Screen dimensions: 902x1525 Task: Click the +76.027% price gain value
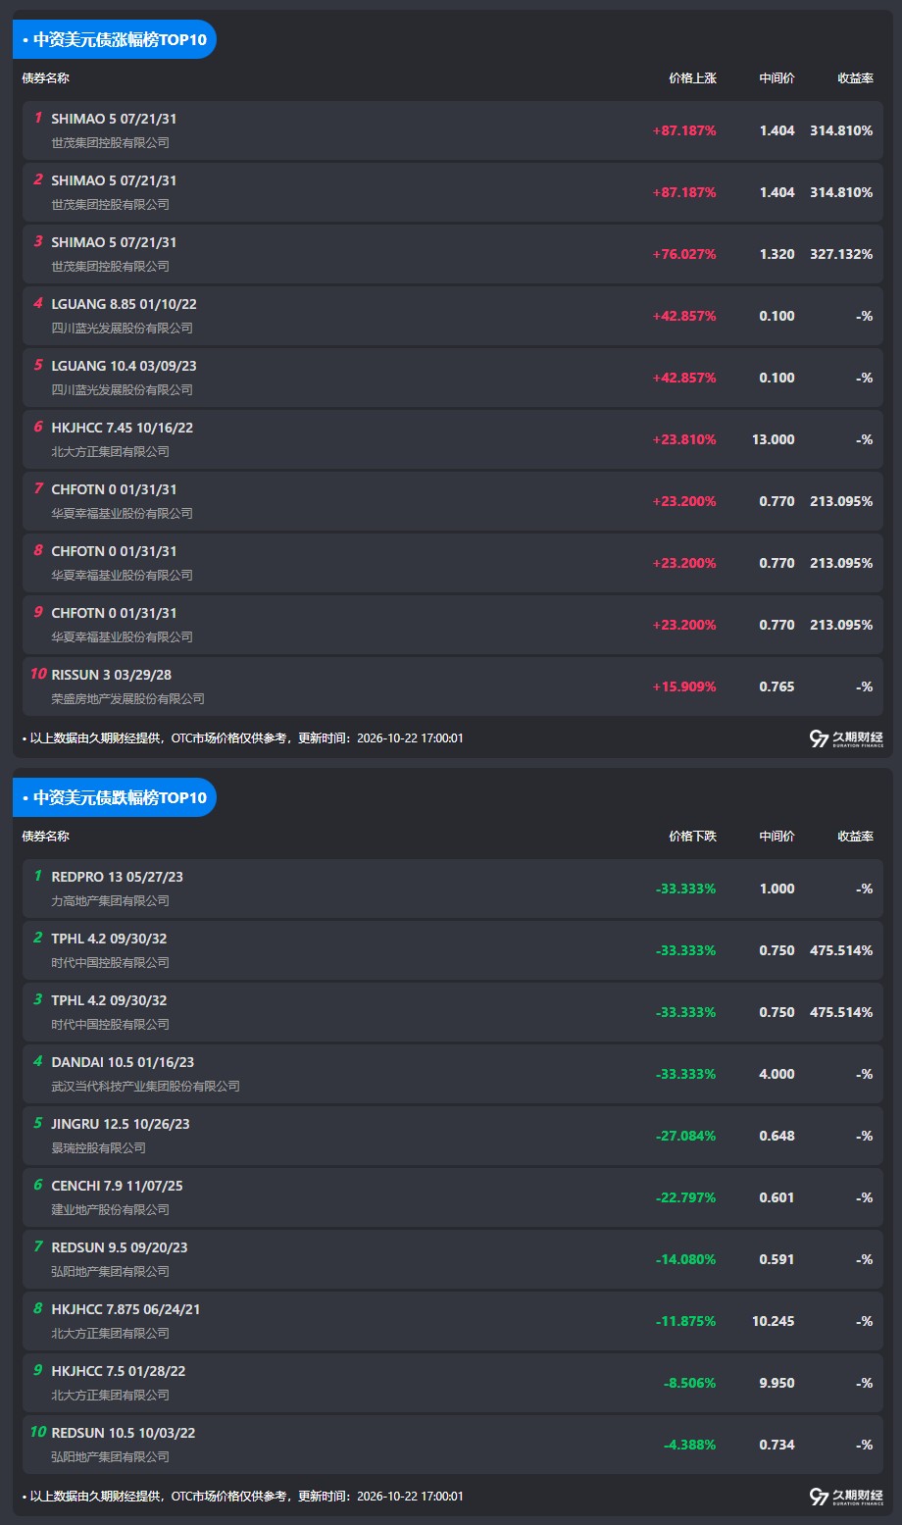[684, 254]
